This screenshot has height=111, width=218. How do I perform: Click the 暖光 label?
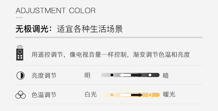pos(169,95)
